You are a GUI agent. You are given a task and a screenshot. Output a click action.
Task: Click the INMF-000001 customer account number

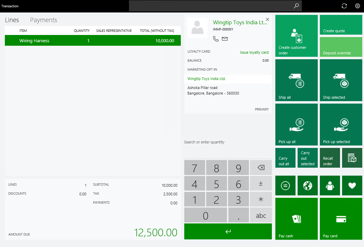pos(223,29)
